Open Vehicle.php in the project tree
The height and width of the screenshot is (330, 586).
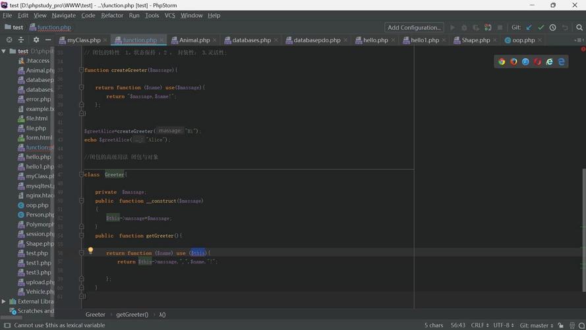(x=36, y=292)
